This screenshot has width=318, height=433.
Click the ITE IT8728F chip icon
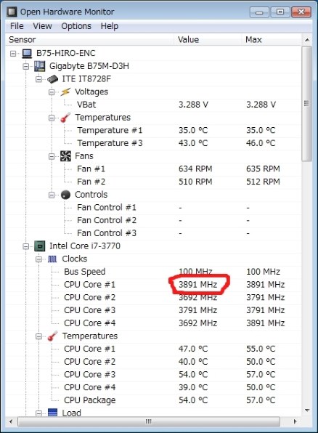pos(52,79)
